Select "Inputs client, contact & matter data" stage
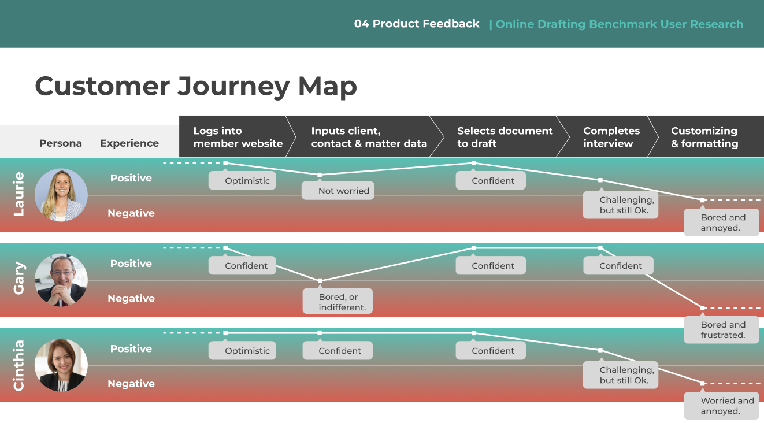The width and height of the screenshot is (764, 423). (369, 137)
